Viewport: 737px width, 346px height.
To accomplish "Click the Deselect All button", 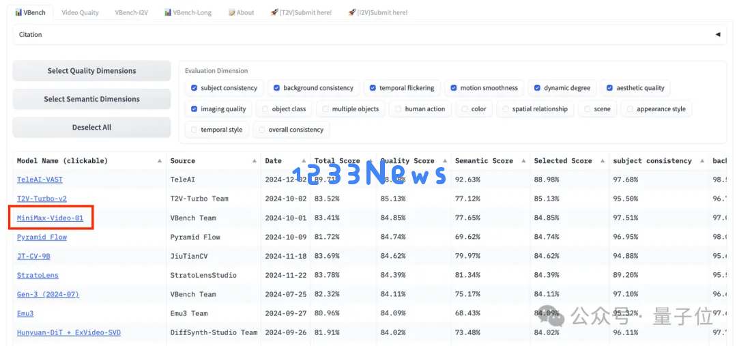I will (91, 128).
